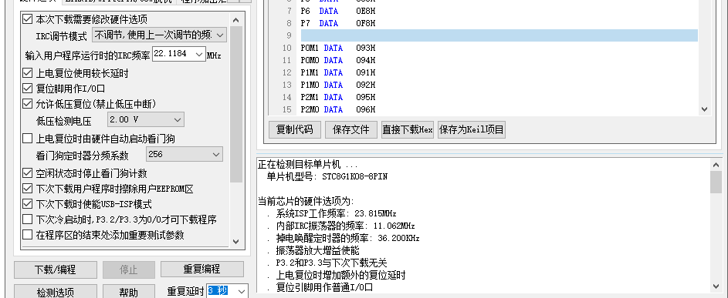Enable 下次冷启动时P3.2/P3.3为0/0才可下载程序 checkbox
Image resolution: width=728 pixels, height=298 pixels.
tap(27, 219)
